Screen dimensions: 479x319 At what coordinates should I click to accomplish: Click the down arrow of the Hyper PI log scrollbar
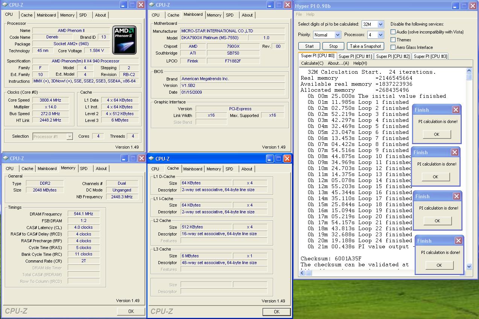coord(469,266)
